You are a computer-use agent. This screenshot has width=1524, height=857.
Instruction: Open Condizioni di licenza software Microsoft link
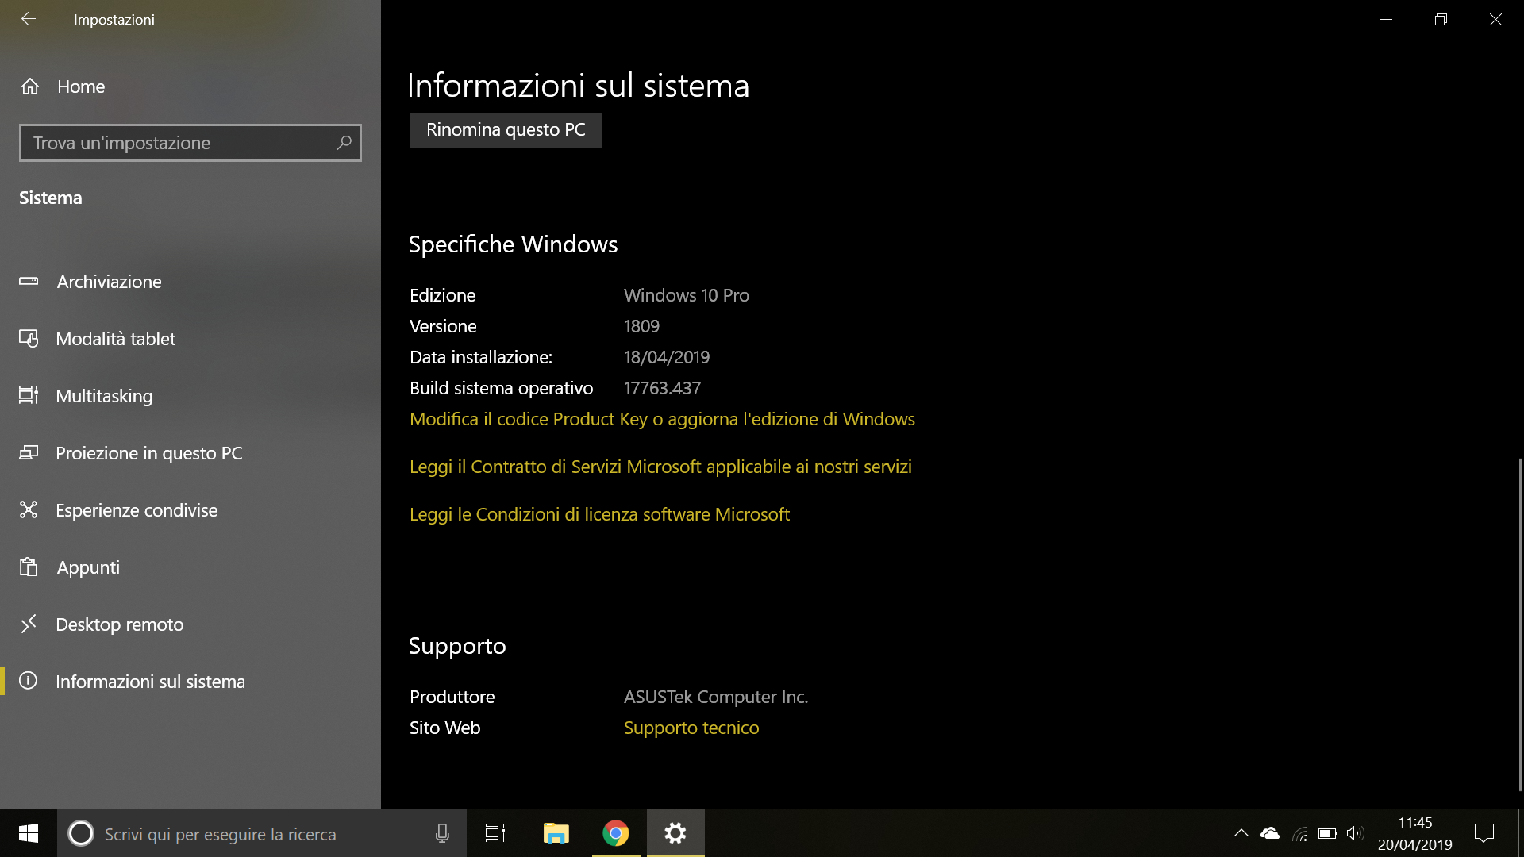coord(599,514)
